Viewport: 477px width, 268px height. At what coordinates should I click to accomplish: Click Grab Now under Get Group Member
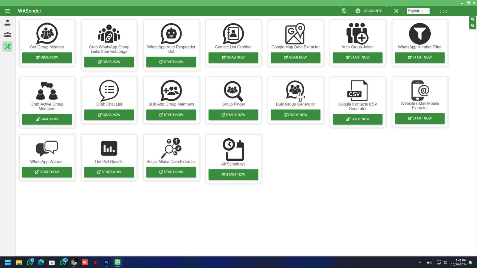pos(47,58)
